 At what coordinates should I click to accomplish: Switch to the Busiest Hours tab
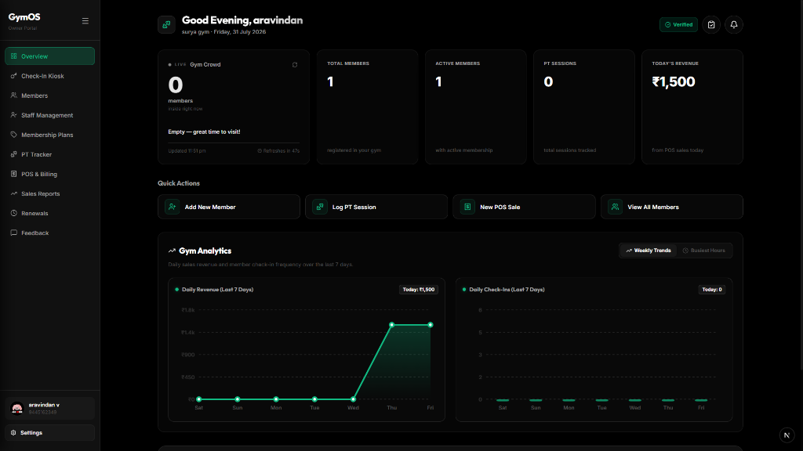tap(703, 251)
